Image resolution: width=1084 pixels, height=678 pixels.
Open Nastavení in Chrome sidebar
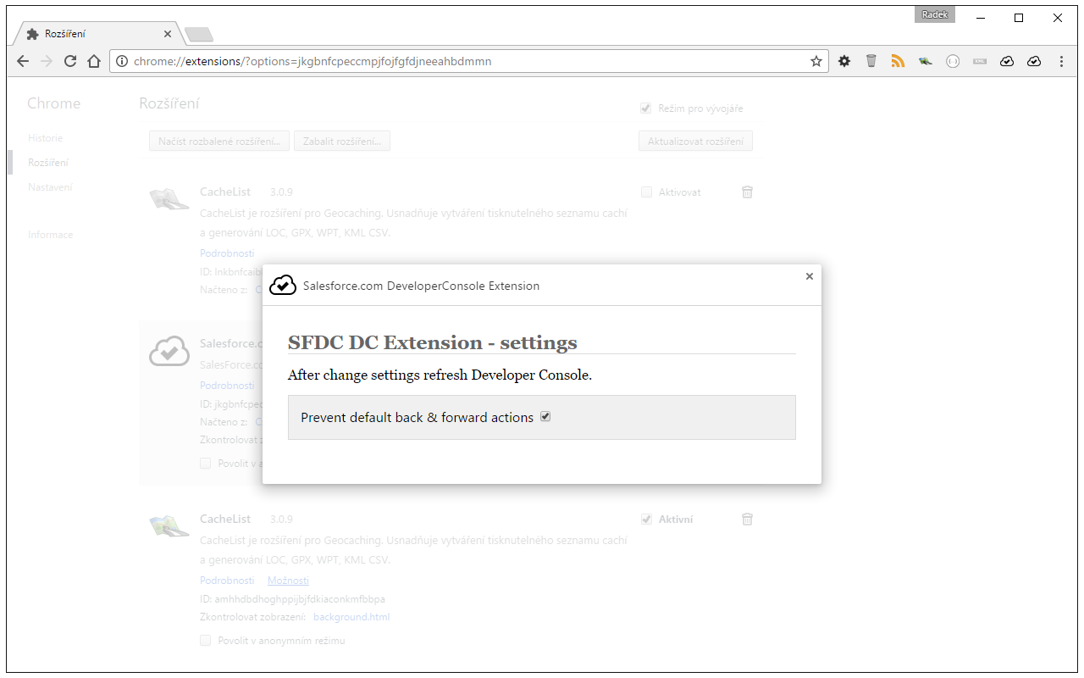click(50, 187)
